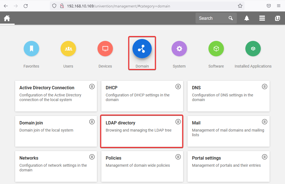Select the Software category icon
285x184 pixels.
pyautogui.click(x=216, y=49)
